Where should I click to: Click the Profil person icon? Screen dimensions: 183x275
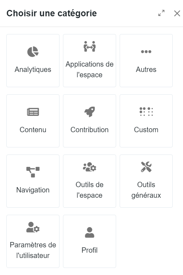90,232
